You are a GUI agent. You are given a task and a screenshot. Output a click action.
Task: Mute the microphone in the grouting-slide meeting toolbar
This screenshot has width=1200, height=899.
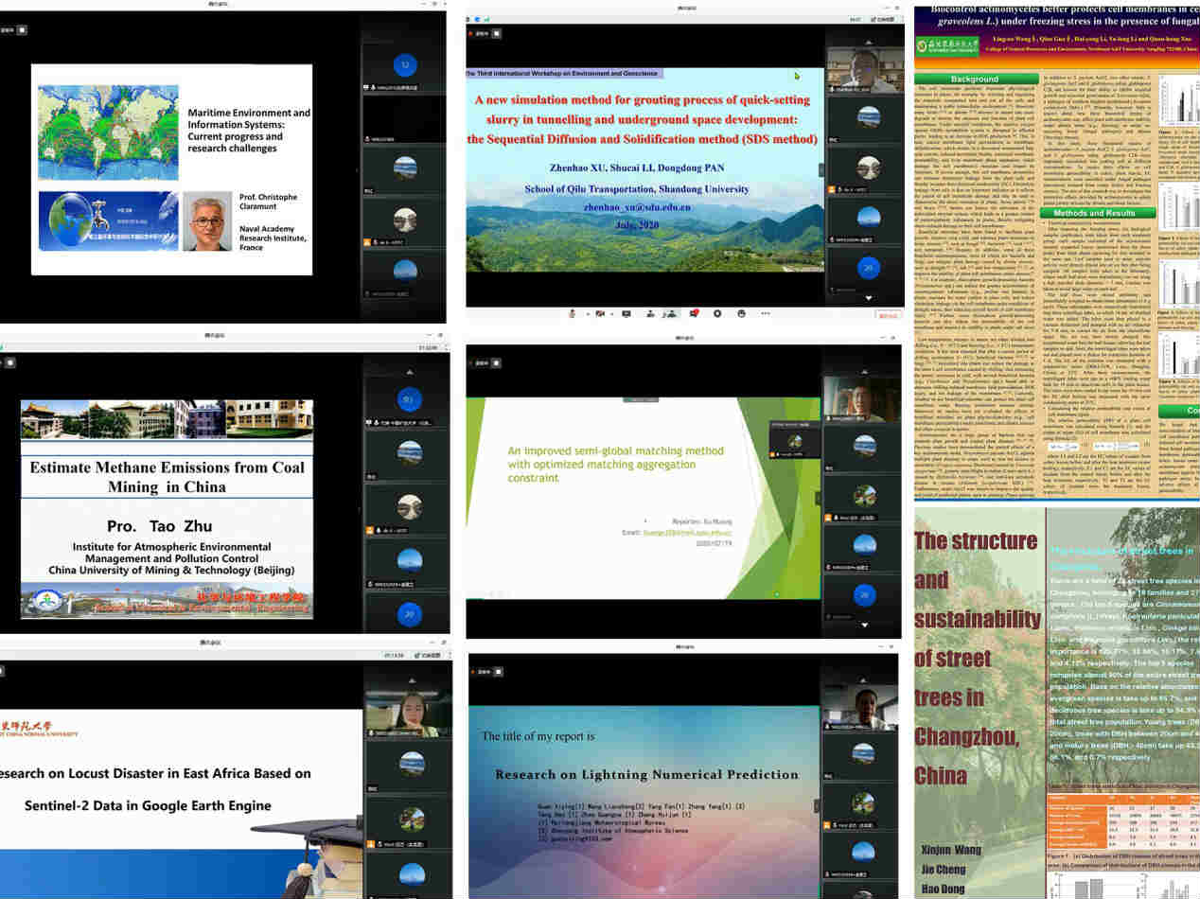click(573, 313)
